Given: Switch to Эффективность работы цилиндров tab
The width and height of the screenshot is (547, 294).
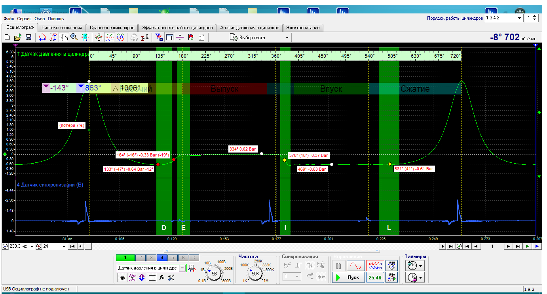Looking at the screenshot, I should point(177,28).
